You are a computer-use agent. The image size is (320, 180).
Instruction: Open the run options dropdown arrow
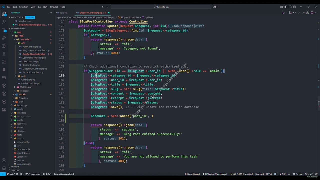coord(286,13)
